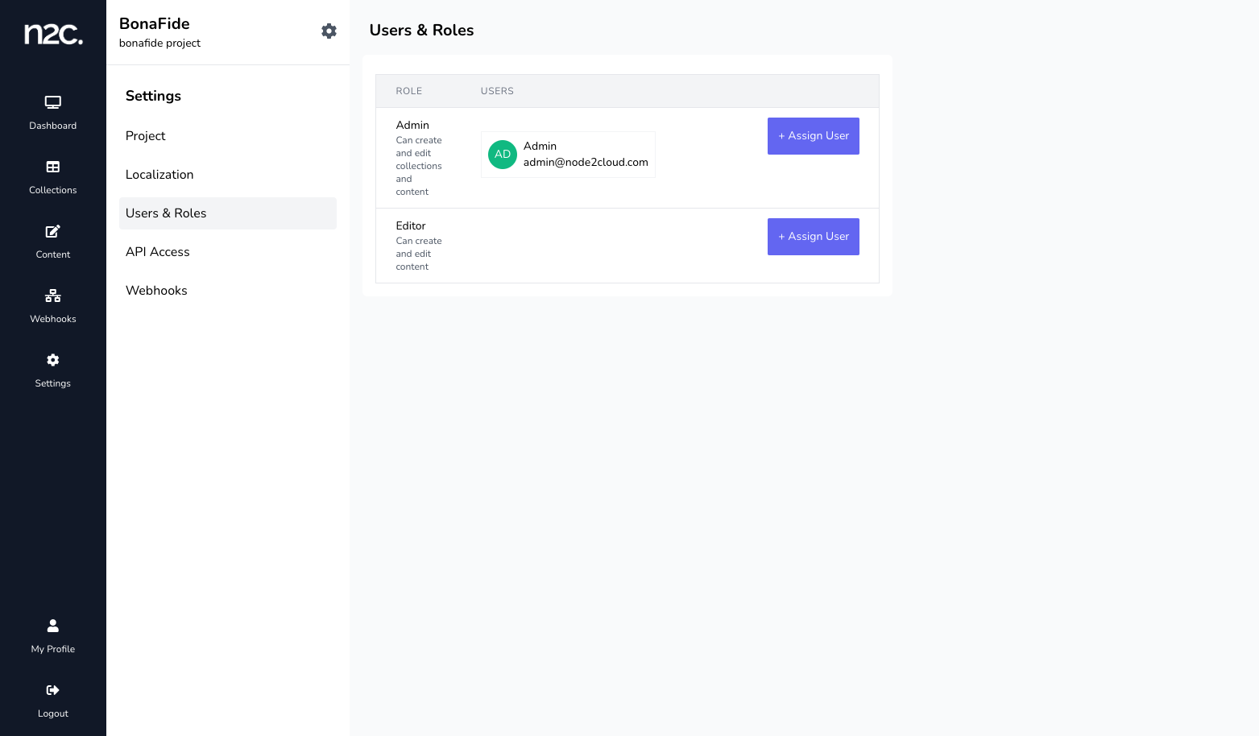Click the BonaFide project title

point(155,24)
